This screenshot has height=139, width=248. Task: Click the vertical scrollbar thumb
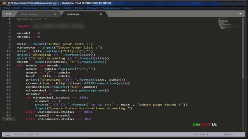coord(243,48)
